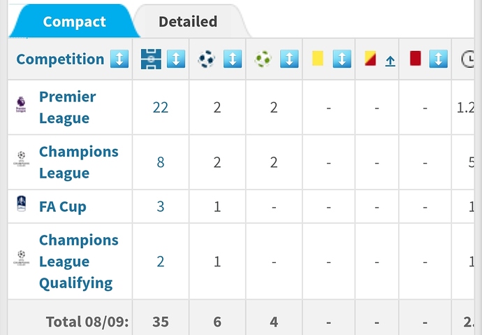482x335 pixels.
Task: Sort red cards column with arrow button
Action: (x=439, y=59)
